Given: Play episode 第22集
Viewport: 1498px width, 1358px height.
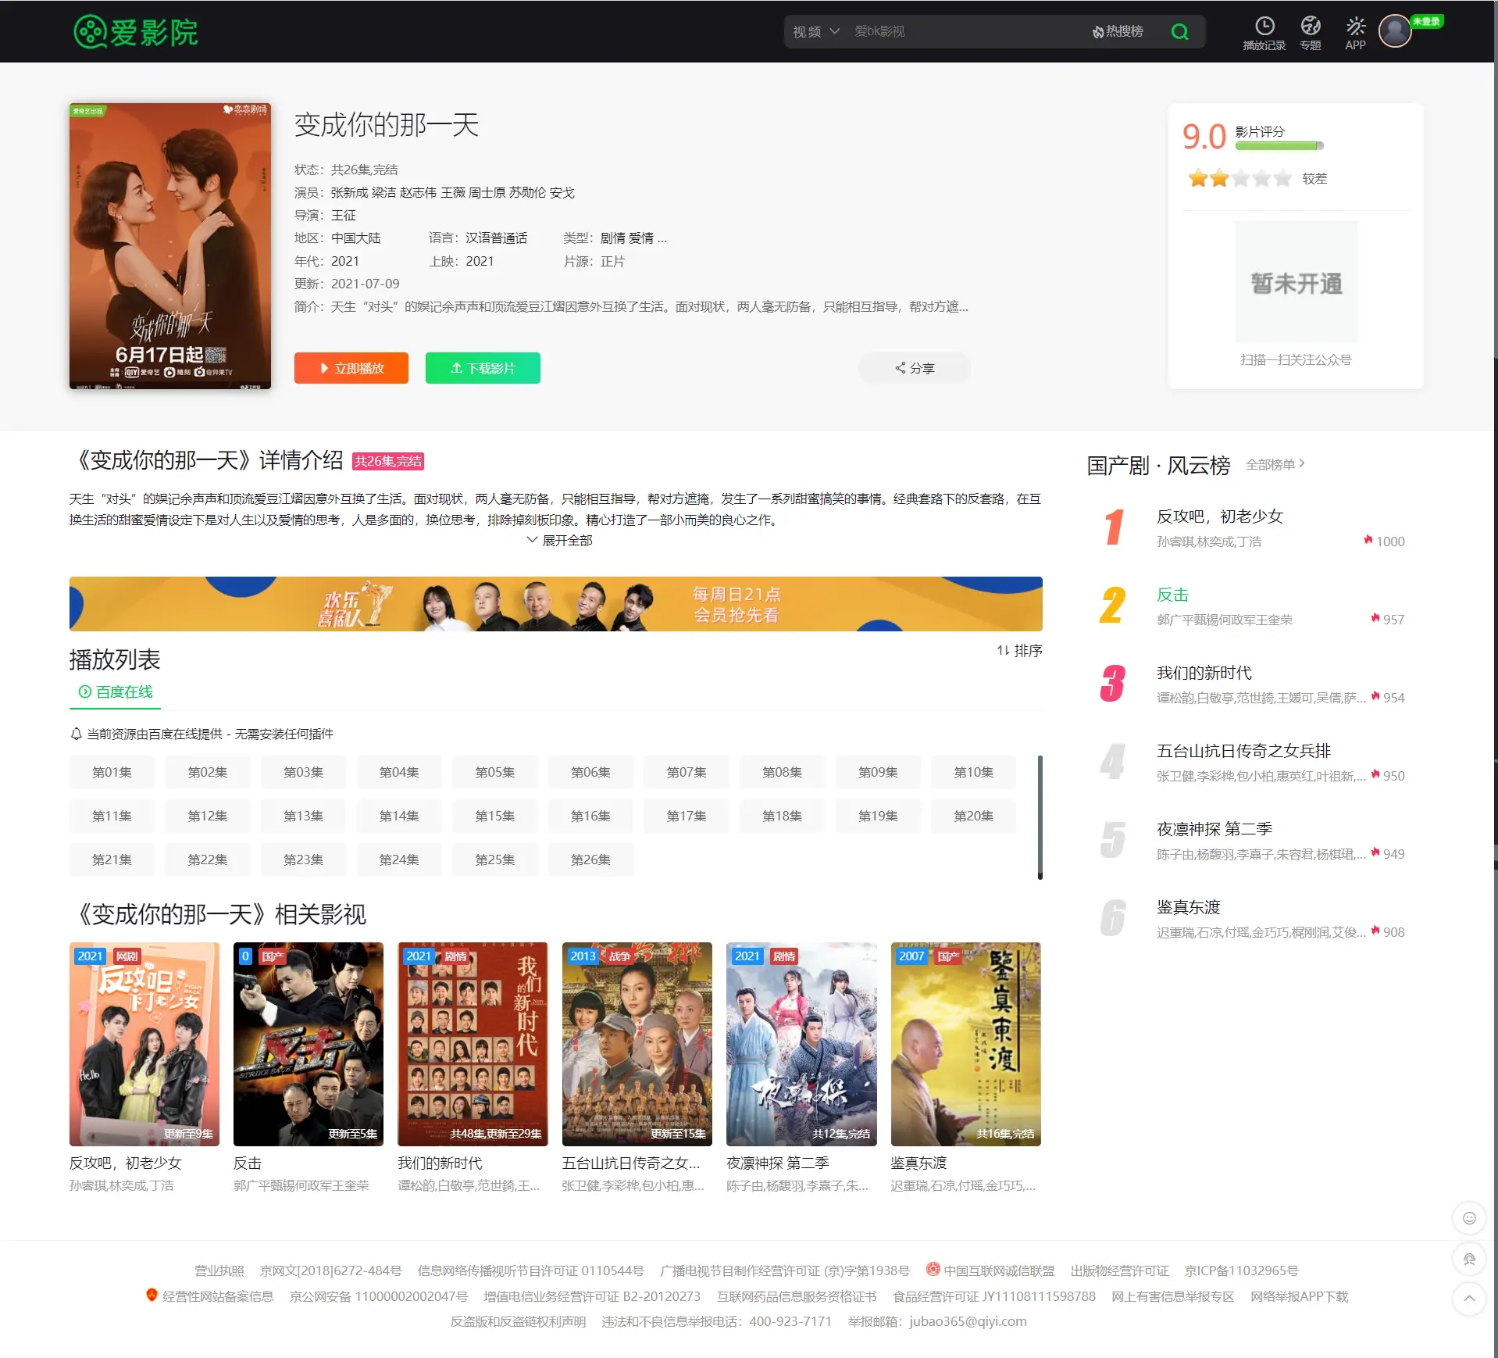Looking at the screenshot, I should click(208, 860).
